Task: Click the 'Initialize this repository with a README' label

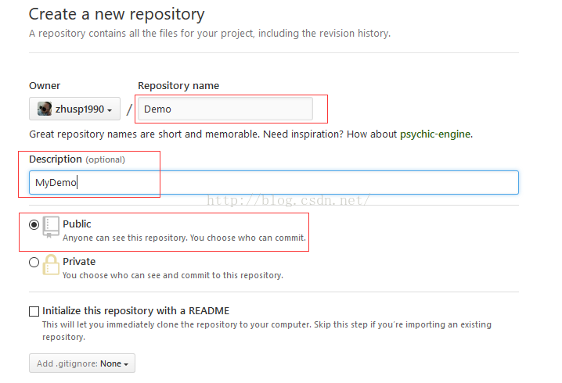Action: coord(136,310)
